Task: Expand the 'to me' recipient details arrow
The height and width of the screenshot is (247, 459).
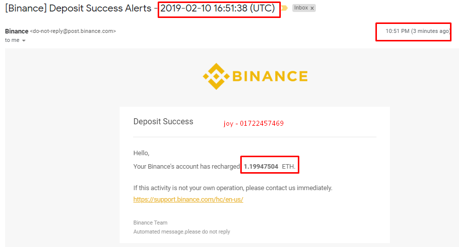Action: click(24, 40)
